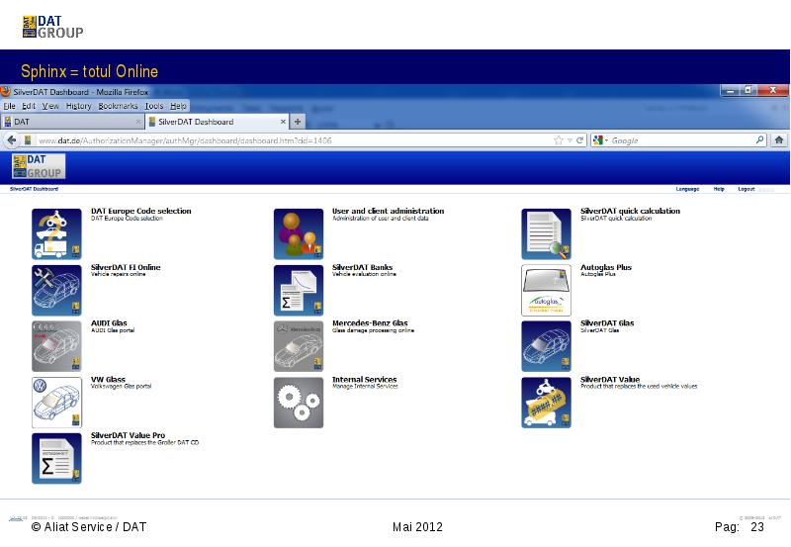
Task: Open the SilverDAT FI Online title link
Action: [126, 267]
